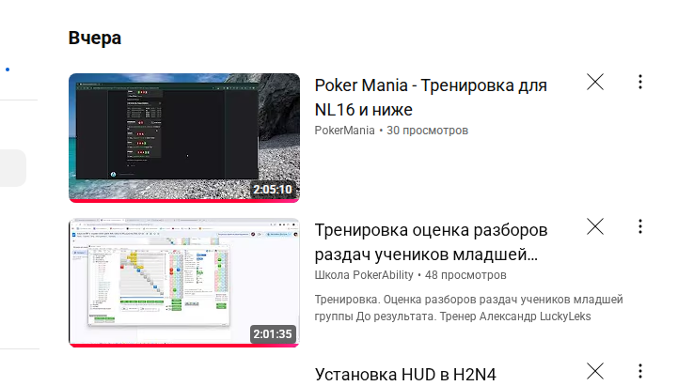This screenshot has width=678, height=386.
Task: Visit the Школа PokerAbility channel
Action: tap(364, 275)
